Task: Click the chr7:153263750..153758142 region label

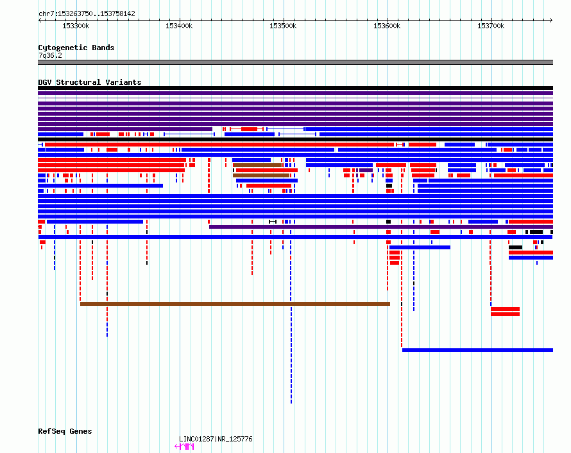Action: [x=87, y=13]
